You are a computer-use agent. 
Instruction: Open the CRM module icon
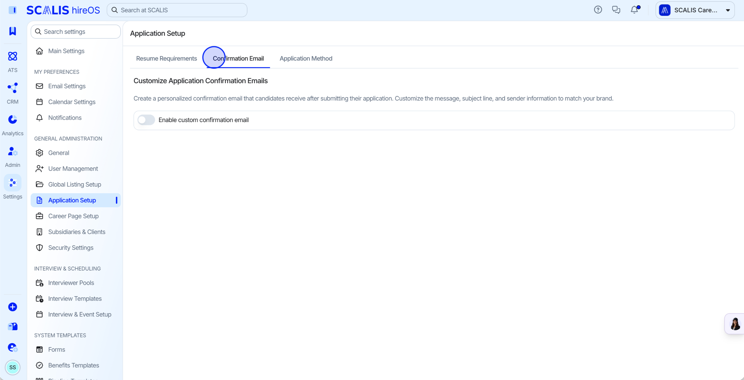coord(13,88)
